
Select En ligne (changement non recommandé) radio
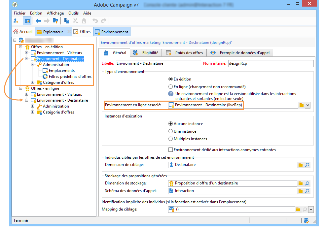pos(170,86)
